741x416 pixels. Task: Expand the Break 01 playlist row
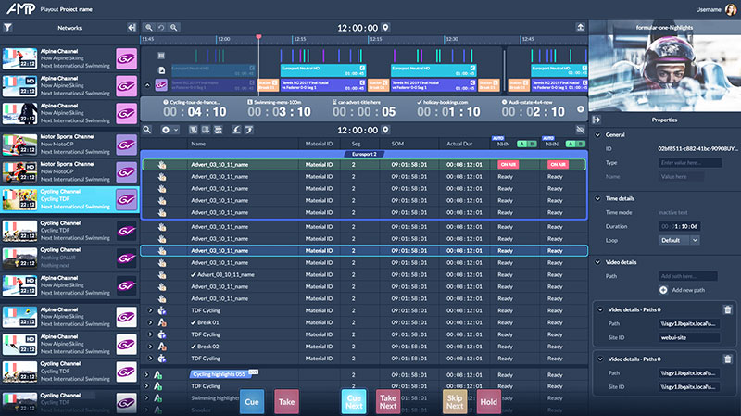[148, 323]
